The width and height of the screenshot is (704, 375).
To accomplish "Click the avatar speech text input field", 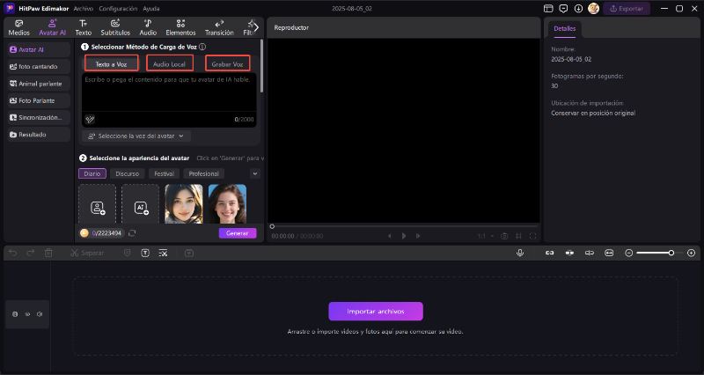I will coord(167,94).
